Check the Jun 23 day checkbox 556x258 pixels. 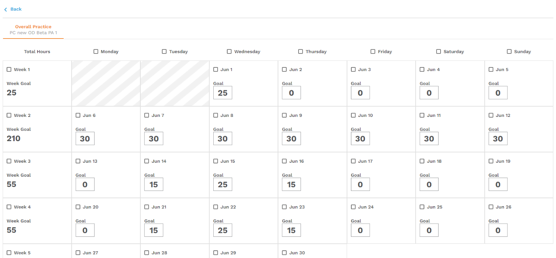pyautogui.click(x=284, y=207)
